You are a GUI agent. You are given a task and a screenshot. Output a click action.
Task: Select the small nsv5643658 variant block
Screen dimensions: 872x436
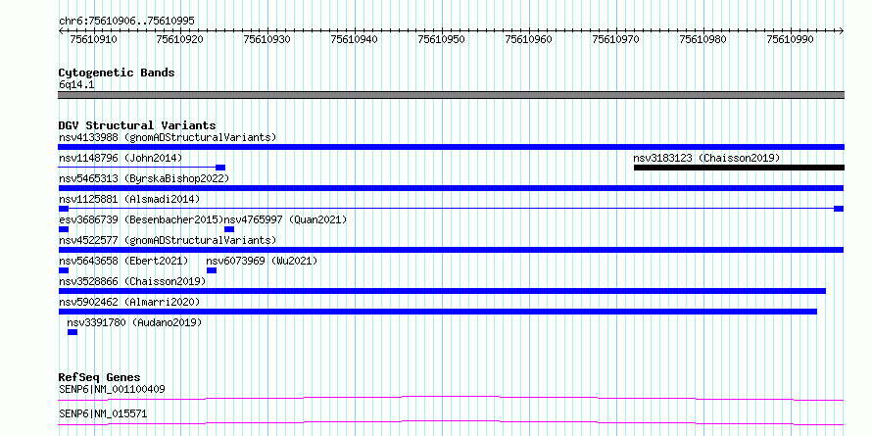coord(64,270)
